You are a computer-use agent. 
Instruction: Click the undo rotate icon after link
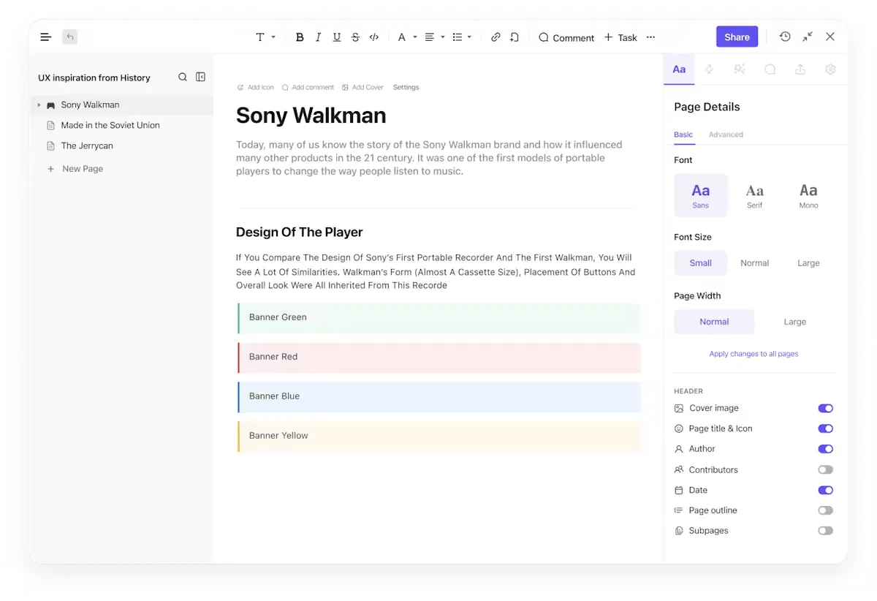[515, 37]
